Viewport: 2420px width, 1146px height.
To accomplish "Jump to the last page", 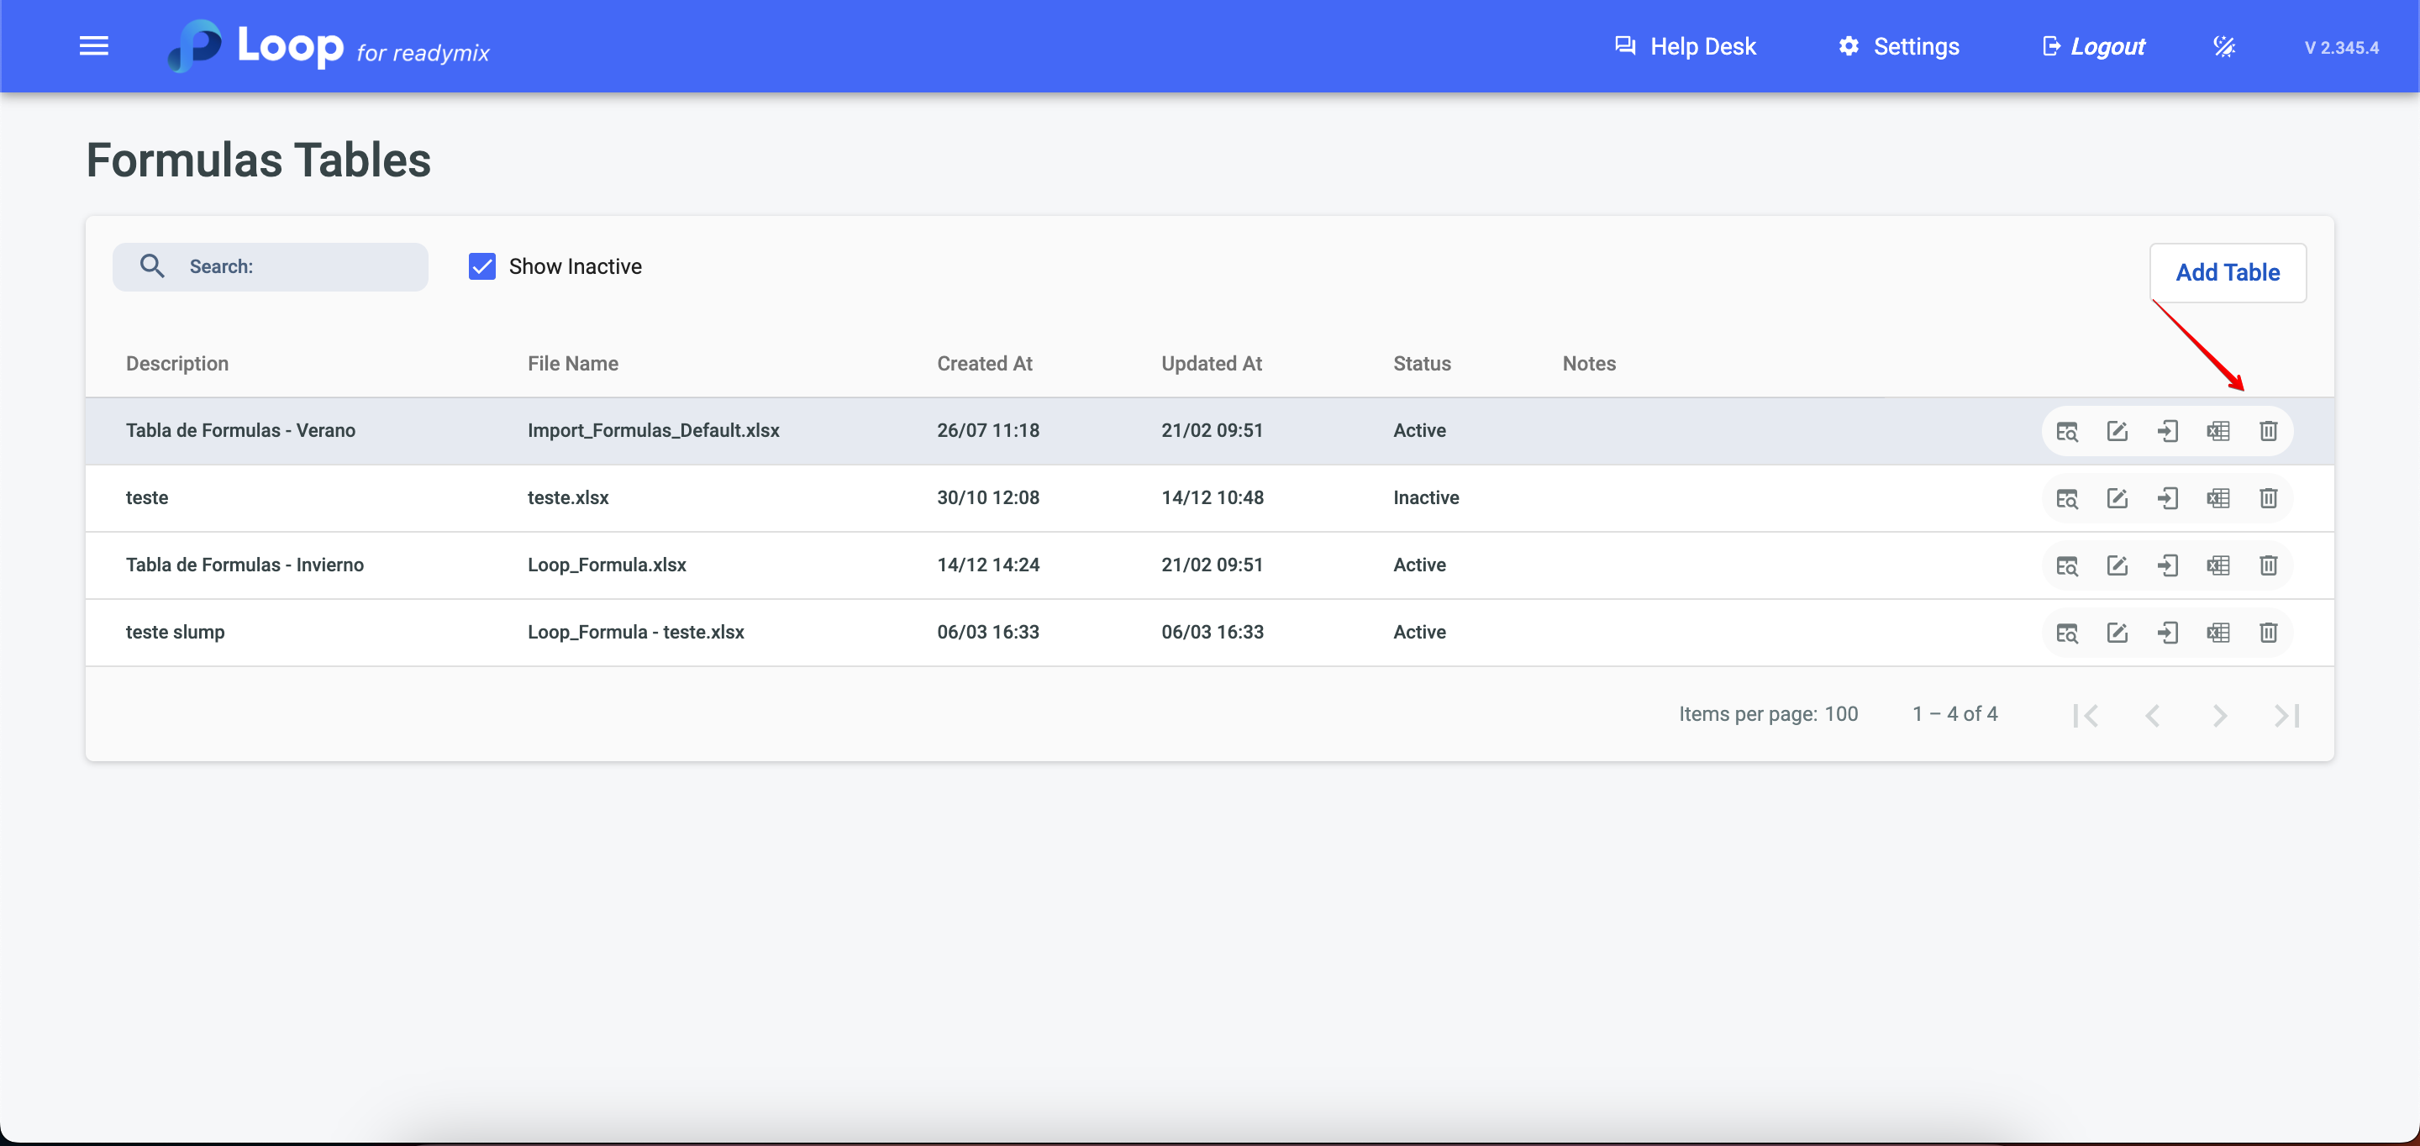I will point(2286,716).
